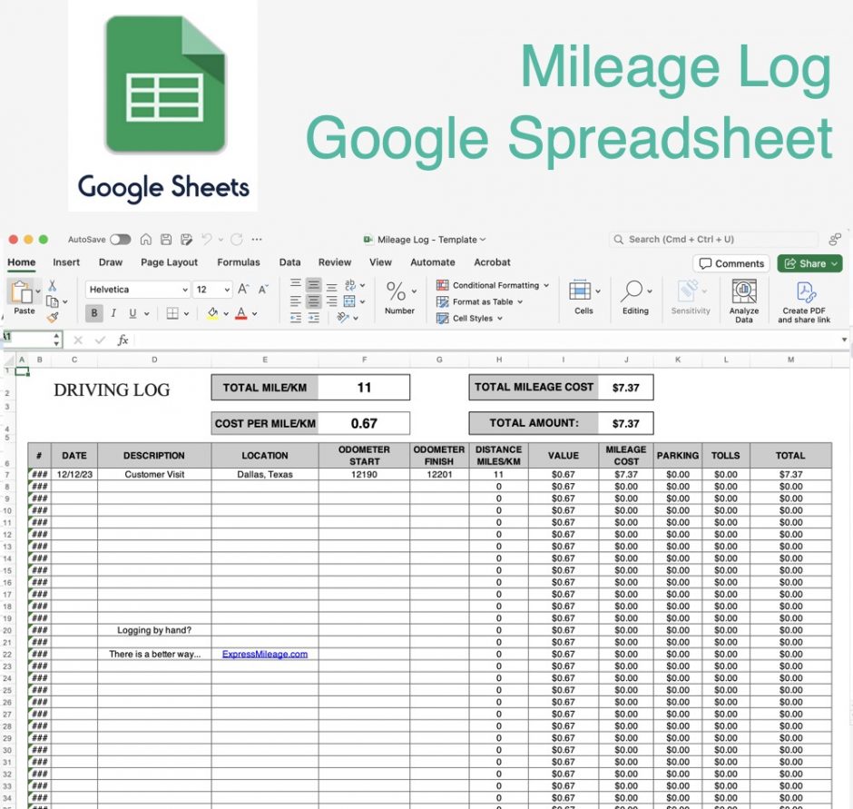Open the three-dots more options in title bar
This screenshot has width=853, height=809.
[257, 240]
